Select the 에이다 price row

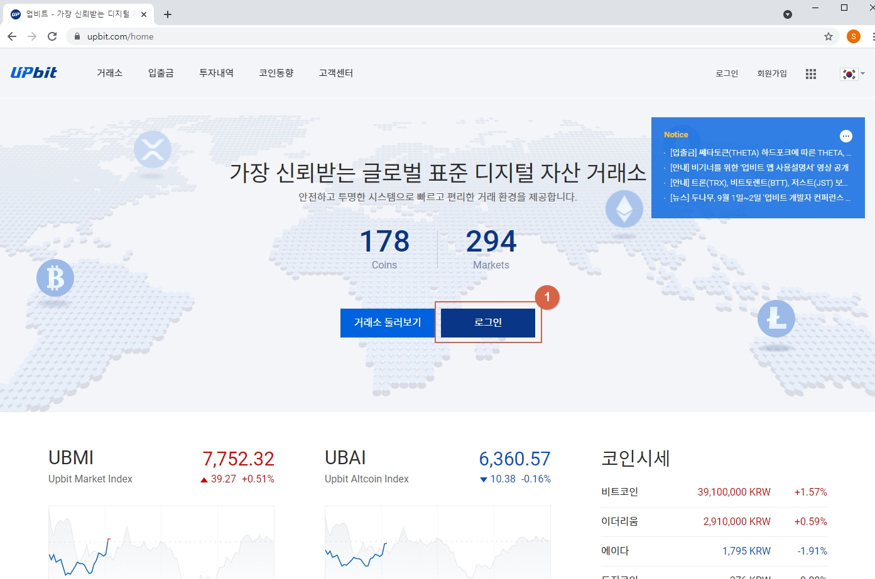[714, 551]
